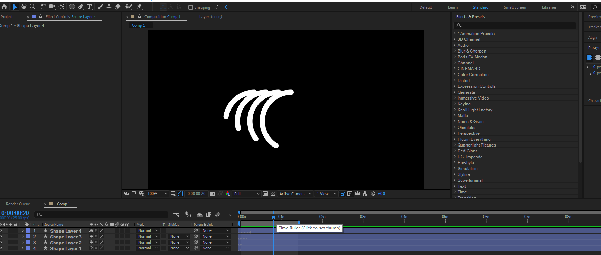Click the Comp 1 breadcrumb button in viewer
Screen dimensions: 601x255
pos(139,25)
